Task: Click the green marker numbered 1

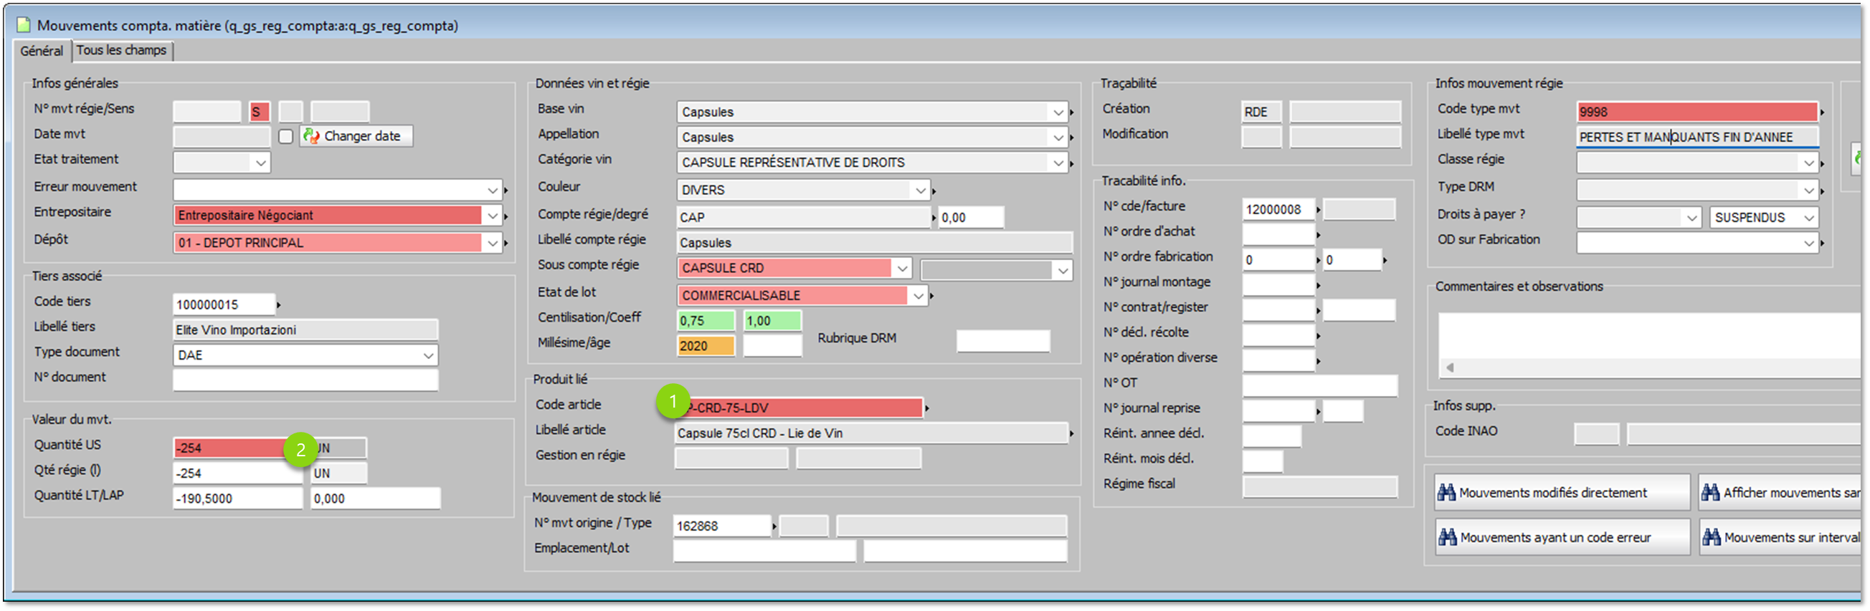Action: [673, 402]
